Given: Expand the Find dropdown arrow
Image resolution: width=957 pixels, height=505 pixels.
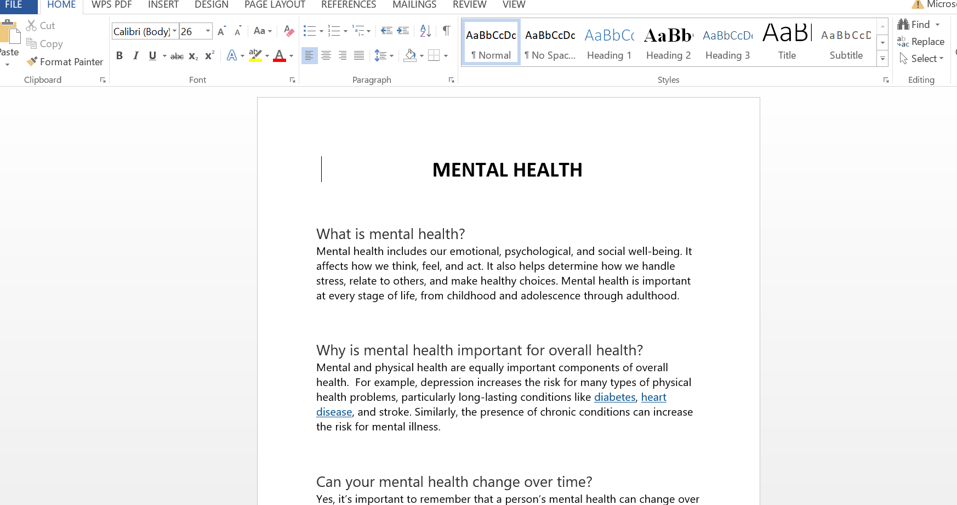Looking at the screenshot, I should point(937,25).
